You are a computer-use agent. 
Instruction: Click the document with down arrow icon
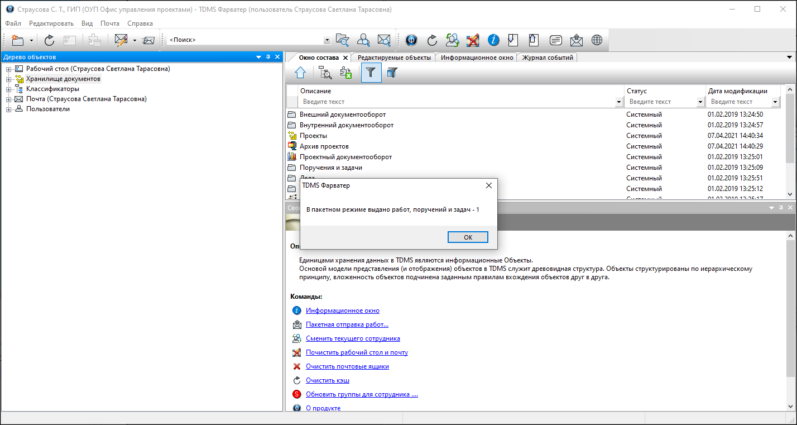tap(513, 40)
